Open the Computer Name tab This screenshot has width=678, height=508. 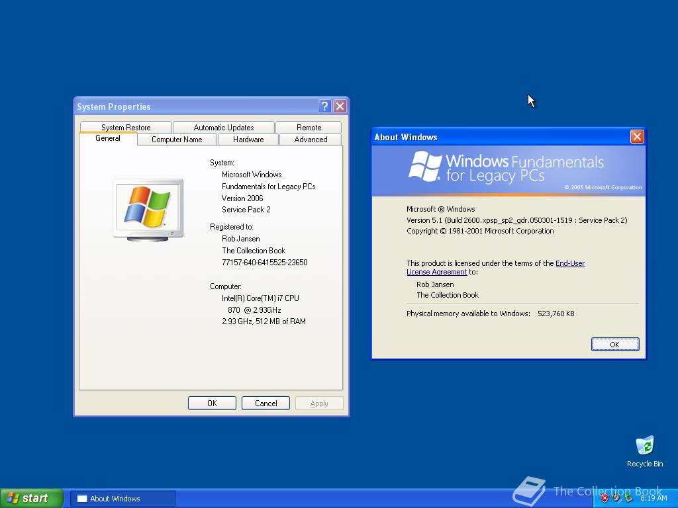177,140
